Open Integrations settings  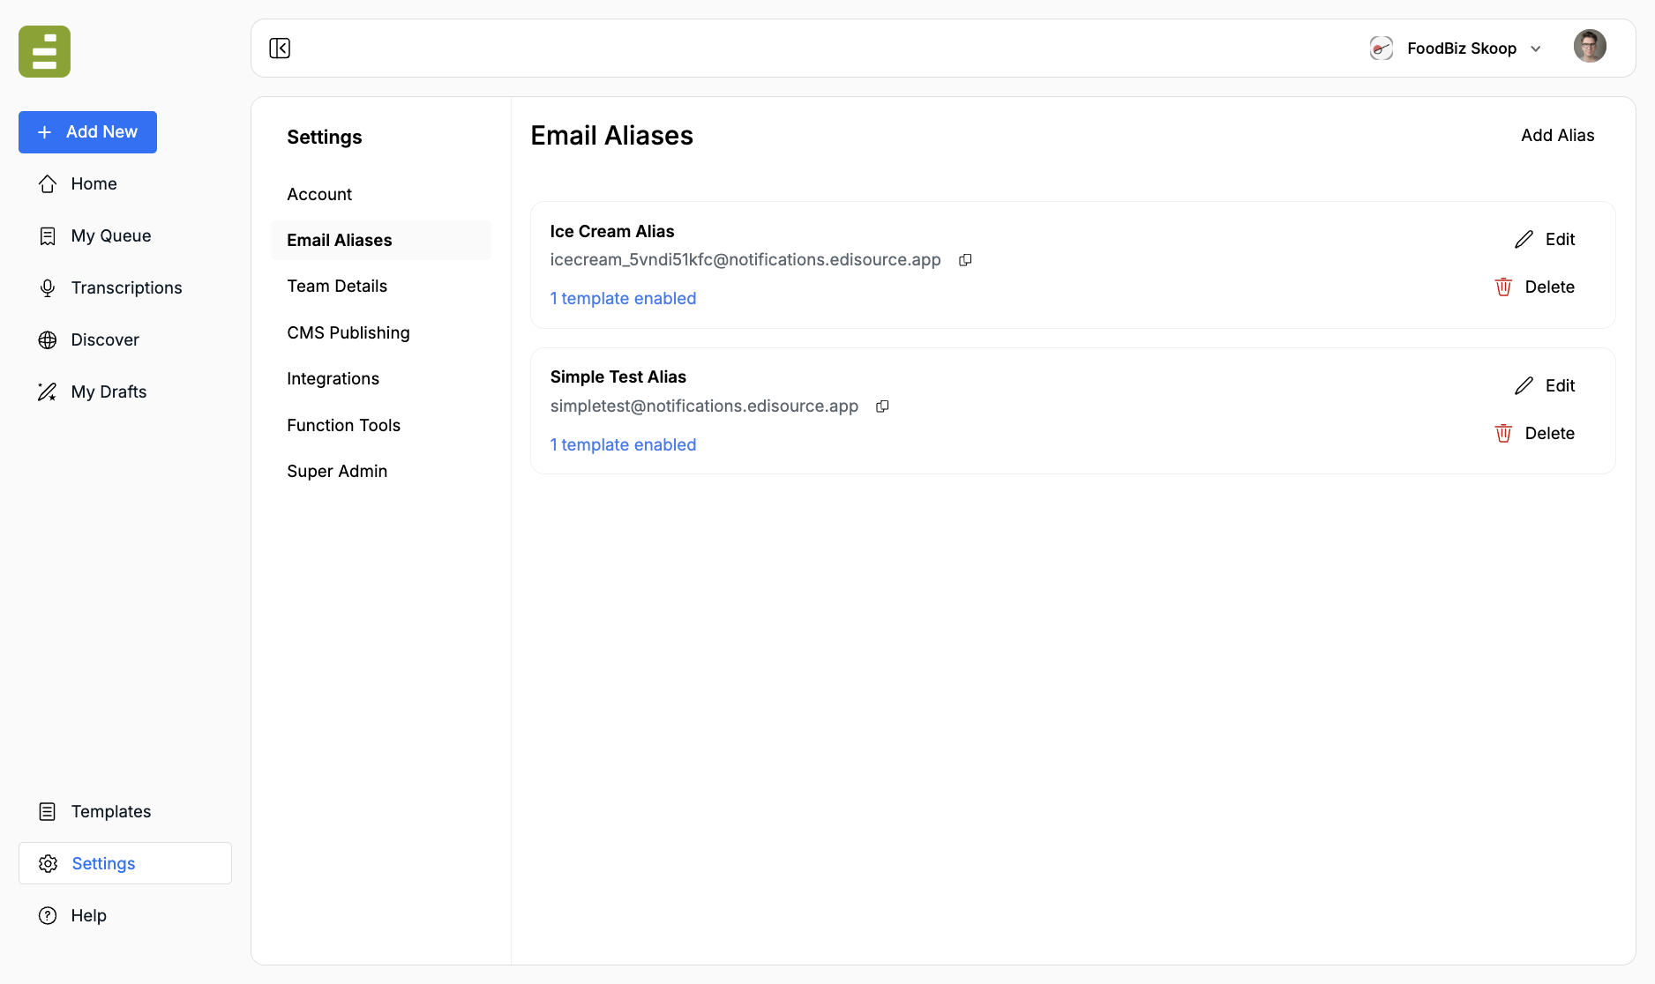(333, 379)
